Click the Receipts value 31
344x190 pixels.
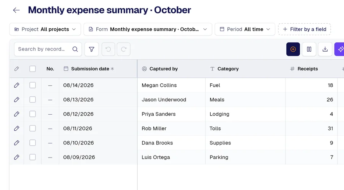pyautogui.click(x=311, y=128)
